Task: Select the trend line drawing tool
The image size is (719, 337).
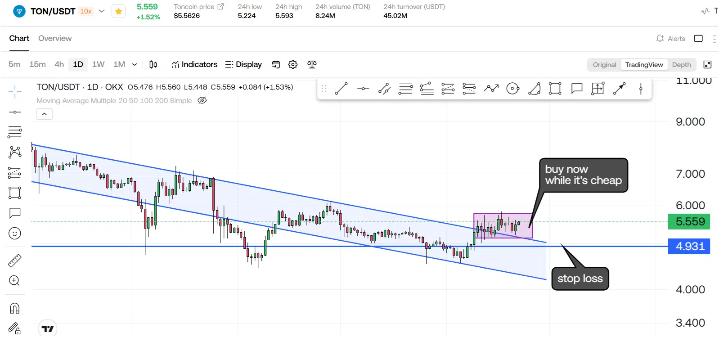Action: point(341,89)
